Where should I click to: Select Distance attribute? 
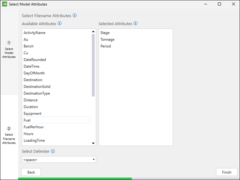tap(56, 100)
